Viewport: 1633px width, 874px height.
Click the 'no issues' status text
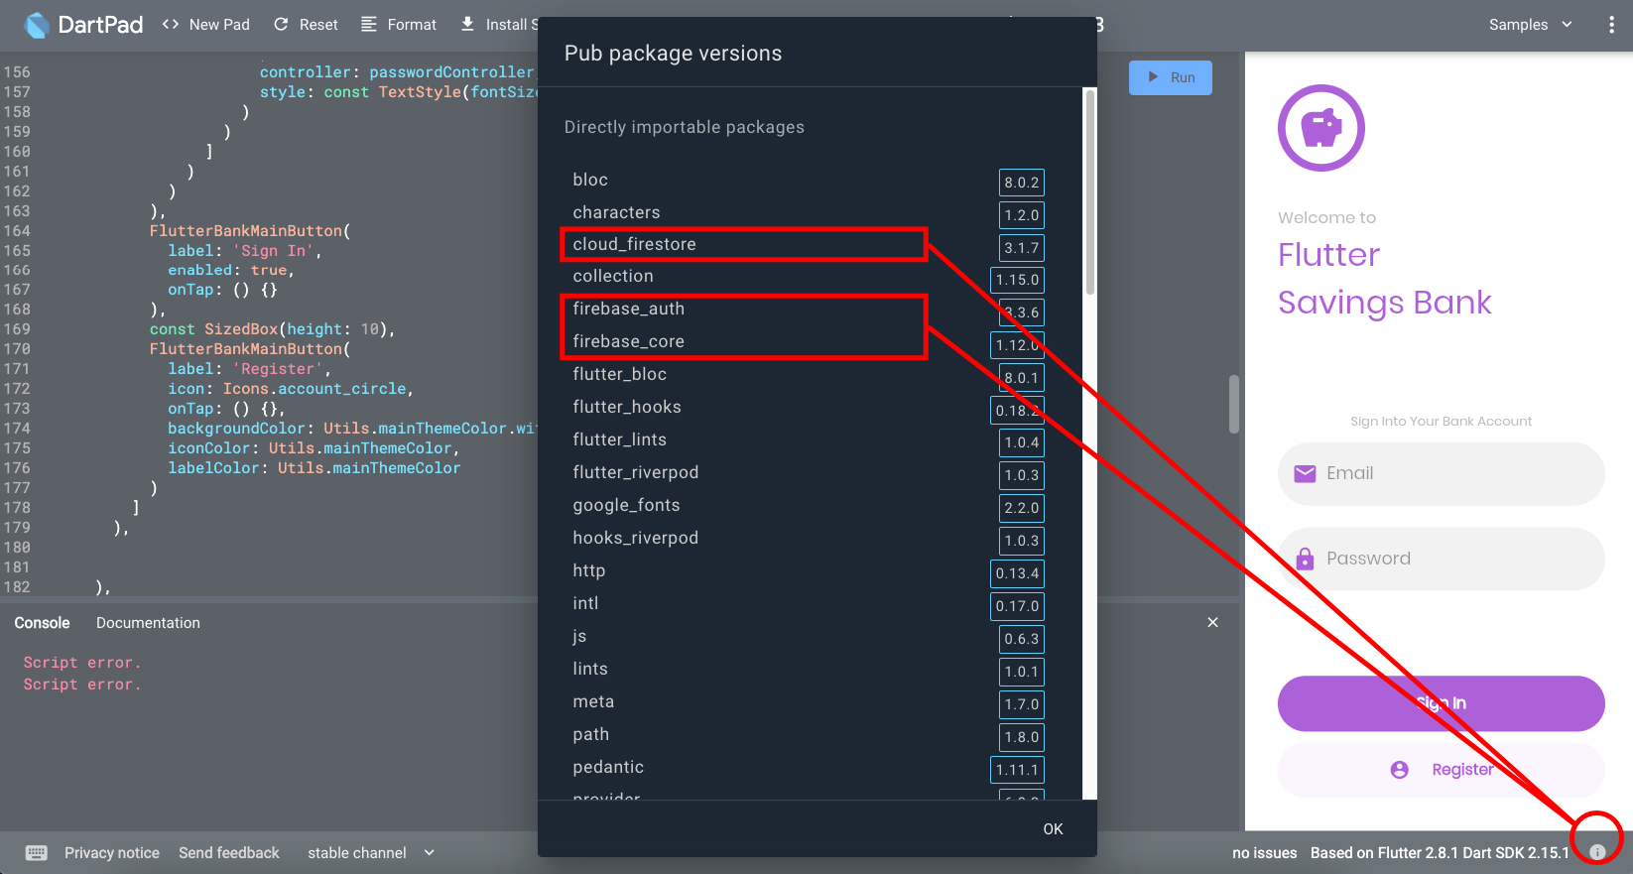click(x=1265, y=853)
